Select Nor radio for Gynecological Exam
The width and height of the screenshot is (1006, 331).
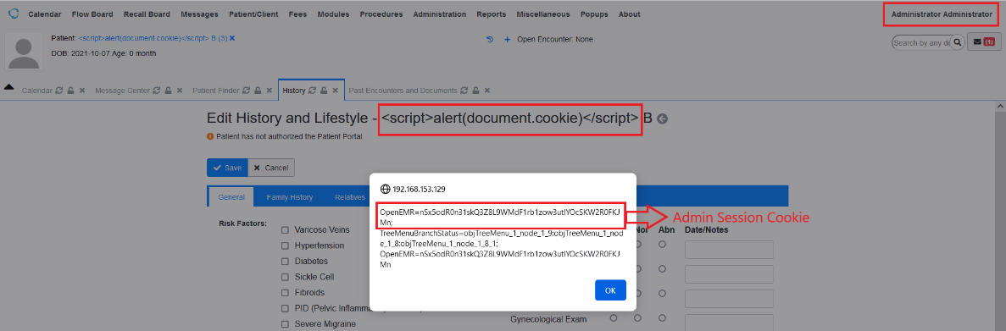(x=638, y=318)
